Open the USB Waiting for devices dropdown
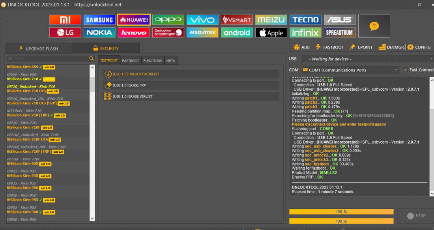The image size is (434, 230). click(368, 59)
